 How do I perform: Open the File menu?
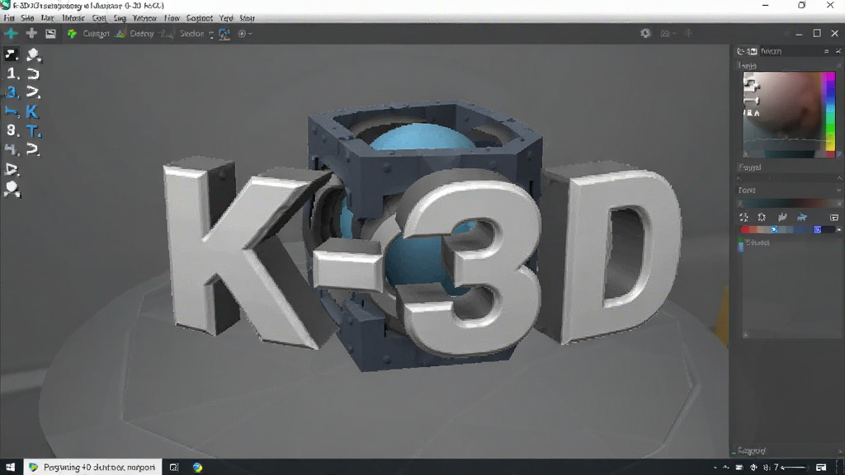(9, 18)
